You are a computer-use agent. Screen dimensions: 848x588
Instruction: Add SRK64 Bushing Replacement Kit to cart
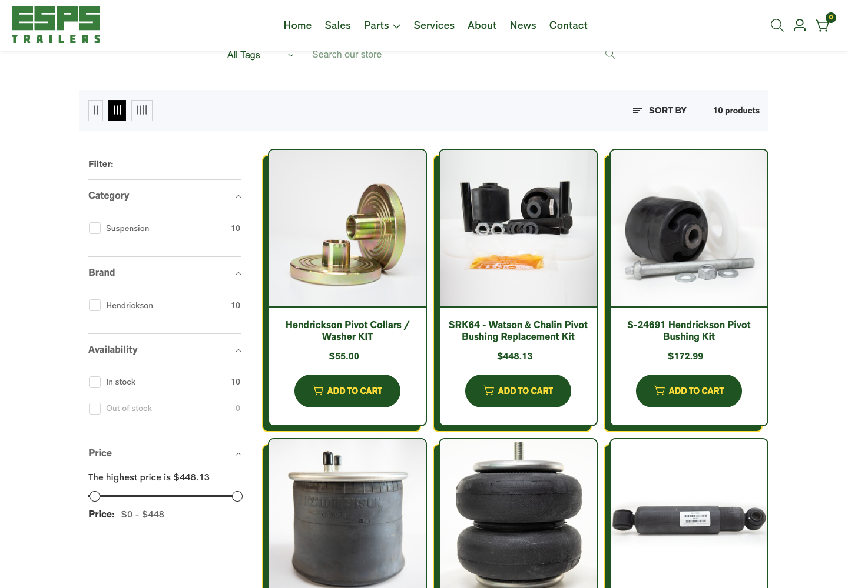tap(518, 391)
